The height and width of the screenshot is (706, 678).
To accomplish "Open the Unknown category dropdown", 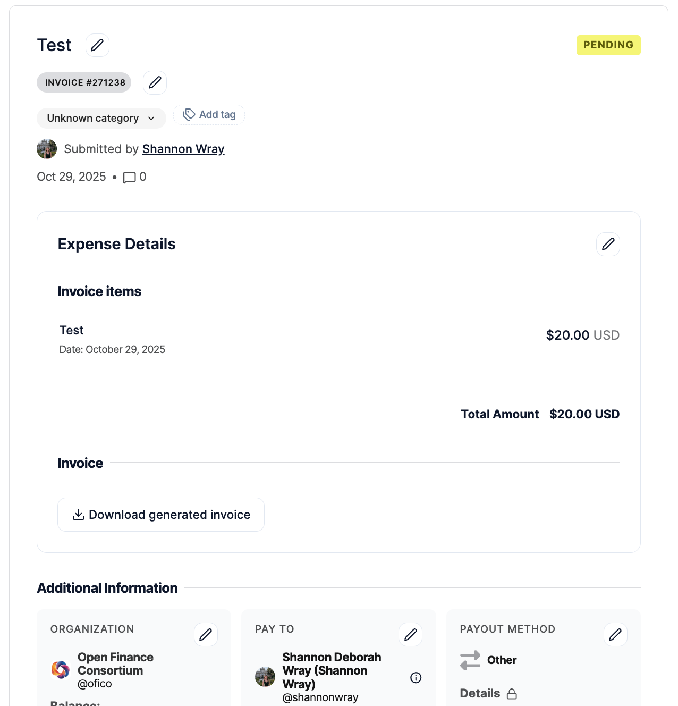I will tap(101, 118).
